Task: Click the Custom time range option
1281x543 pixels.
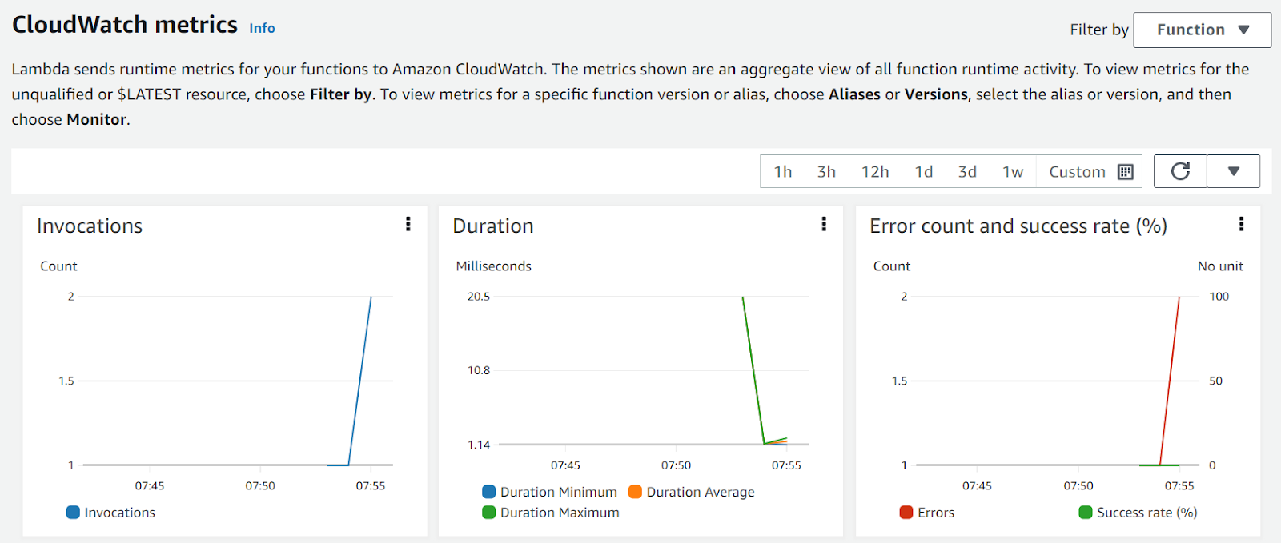Action: point(1076,171)
